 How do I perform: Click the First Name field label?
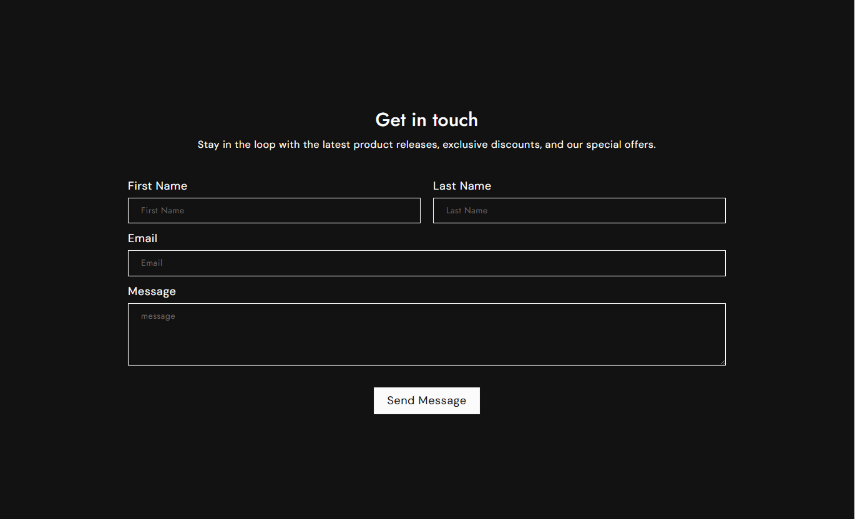point(157,186)
